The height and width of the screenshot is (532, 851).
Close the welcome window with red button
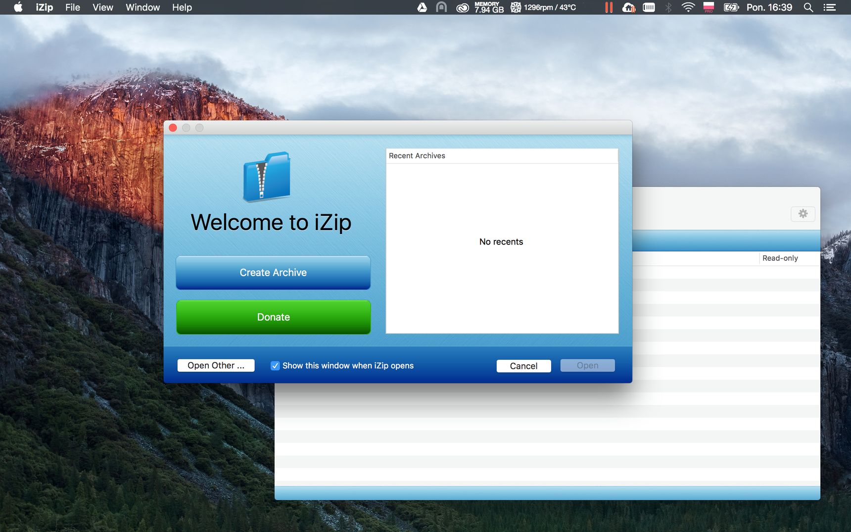coord(173,128)
